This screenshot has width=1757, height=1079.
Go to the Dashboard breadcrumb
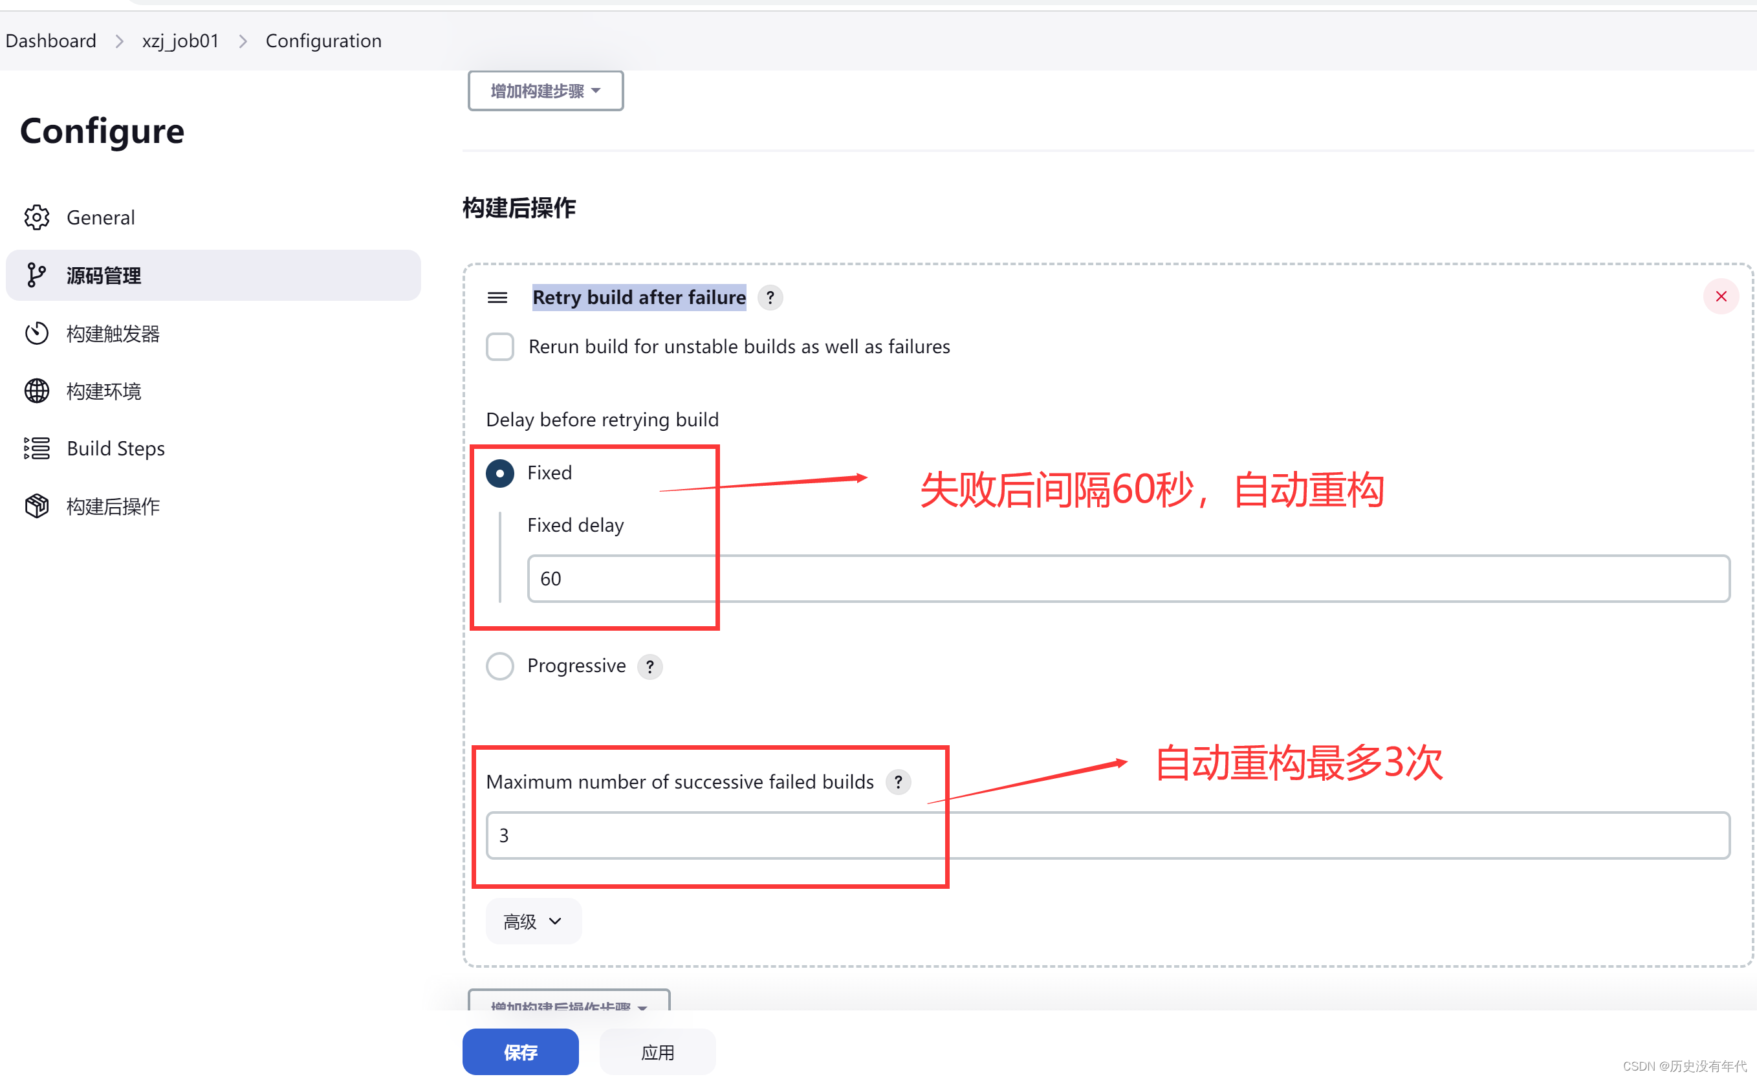click(x=50, y=41)
